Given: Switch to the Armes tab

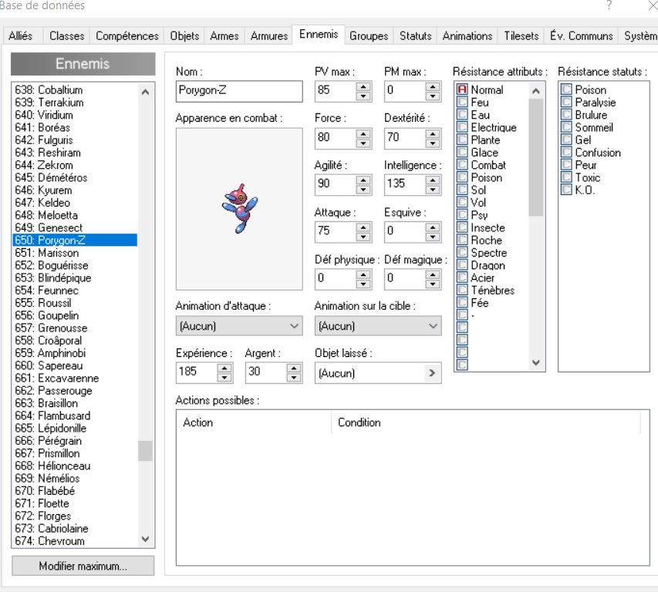Looking at the screenshot, I should pyautogui.click(x=224, y=35).
